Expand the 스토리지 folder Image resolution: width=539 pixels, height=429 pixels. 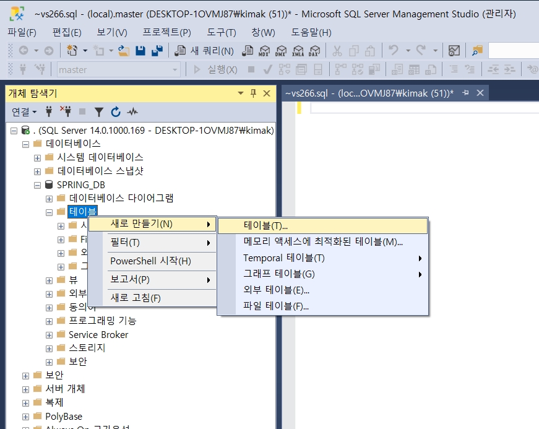tap(49, 349)
